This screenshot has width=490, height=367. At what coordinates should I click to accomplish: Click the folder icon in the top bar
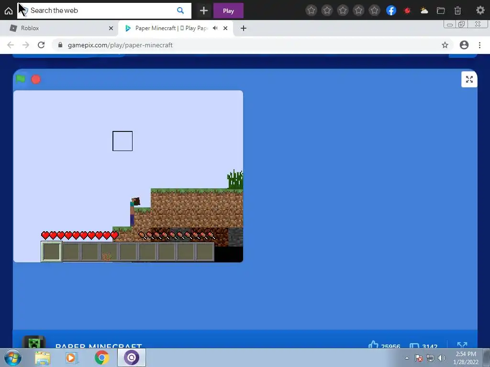pyautogui.click(x=441, y=11)
